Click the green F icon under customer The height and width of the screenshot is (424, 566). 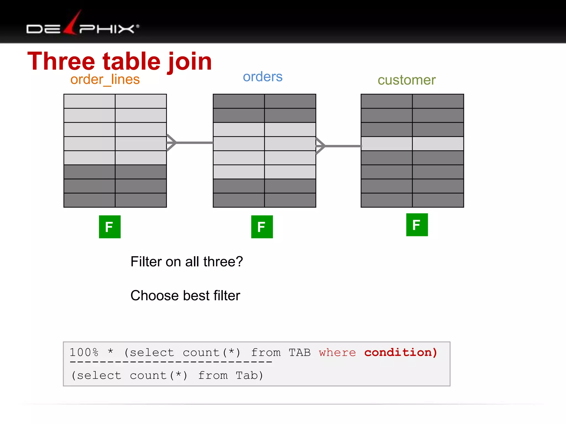coord(417,225)
